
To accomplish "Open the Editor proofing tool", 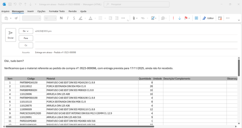I will (208, 18).
